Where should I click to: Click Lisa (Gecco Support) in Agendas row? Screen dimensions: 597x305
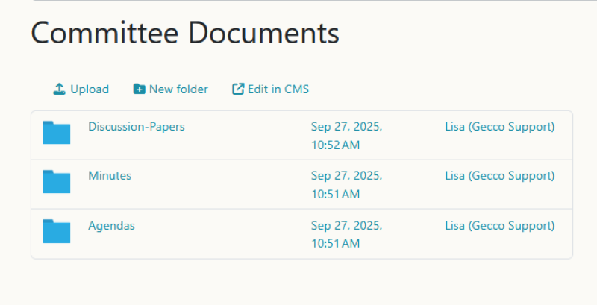point(499,225)
